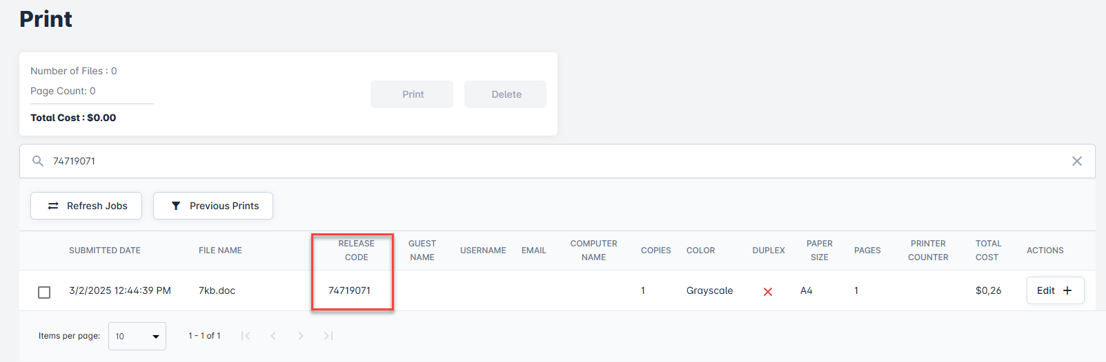Image resolution: width=1106 pixels, height=362 pixels.
Task: Click the Print button
Action: (x=412, y=94)
